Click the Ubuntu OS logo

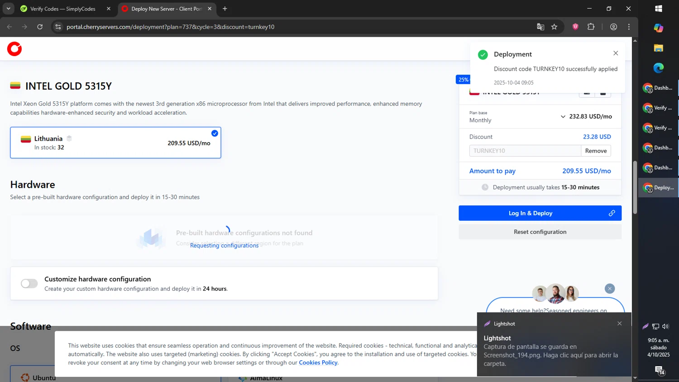point(25,377)
